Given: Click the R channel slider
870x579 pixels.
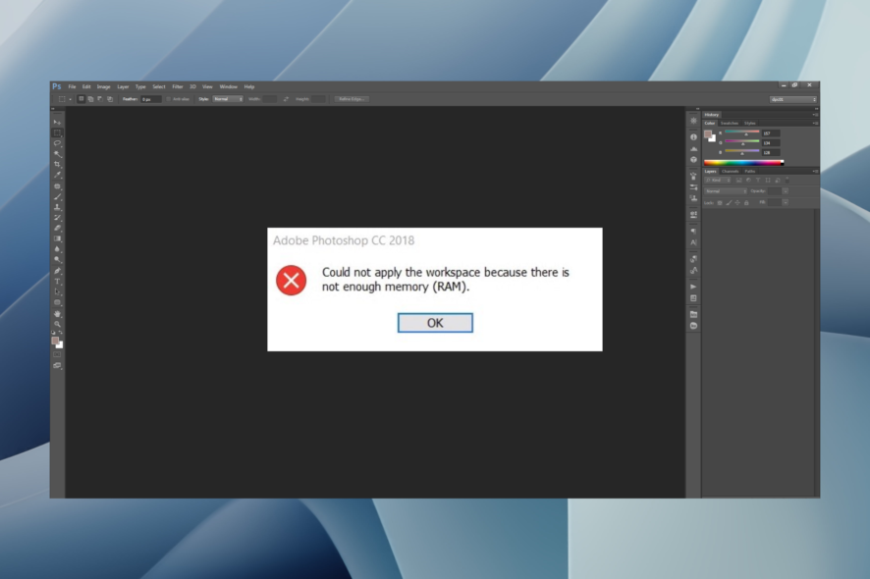Looking at the screenshot, I should 741,132.
